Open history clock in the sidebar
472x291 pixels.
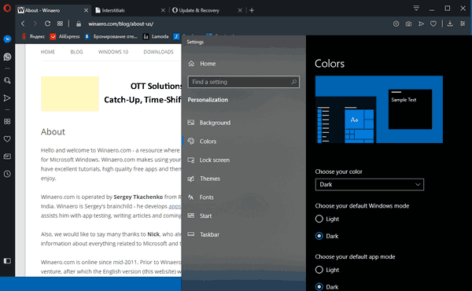pyautogui.click(x=7, y=174)
